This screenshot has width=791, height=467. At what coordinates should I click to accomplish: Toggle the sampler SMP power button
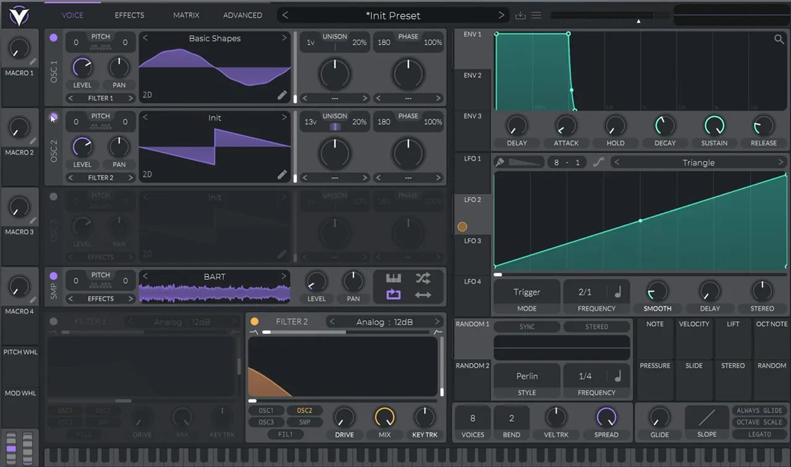tap(54, 276)
